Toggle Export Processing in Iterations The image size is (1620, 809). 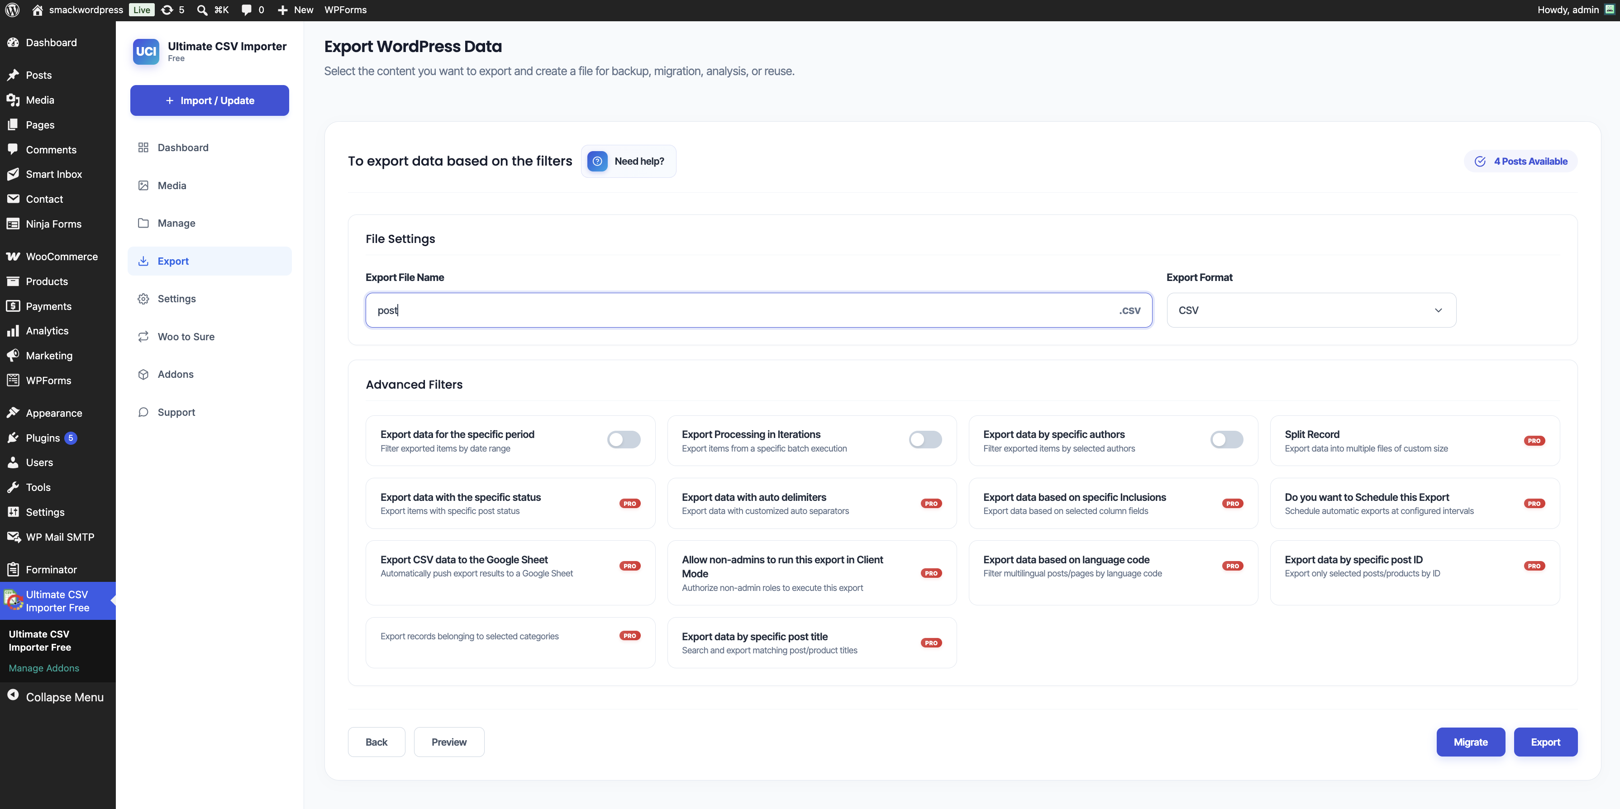click(925, 439)
